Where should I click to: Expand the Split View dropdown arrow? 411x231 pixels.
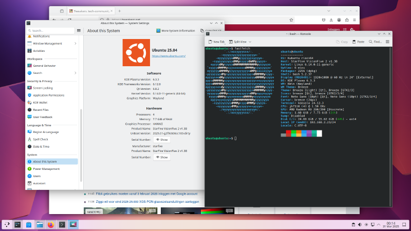250,42
